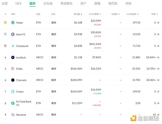
Task: Click the ForTube Bank V1 logo
Action: coord(13,103)
